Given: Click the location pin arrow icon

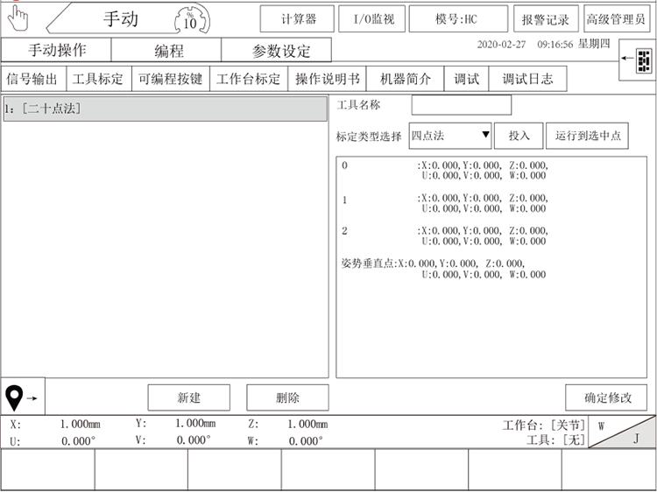Looking at the screenshot, I should point(23,397).
